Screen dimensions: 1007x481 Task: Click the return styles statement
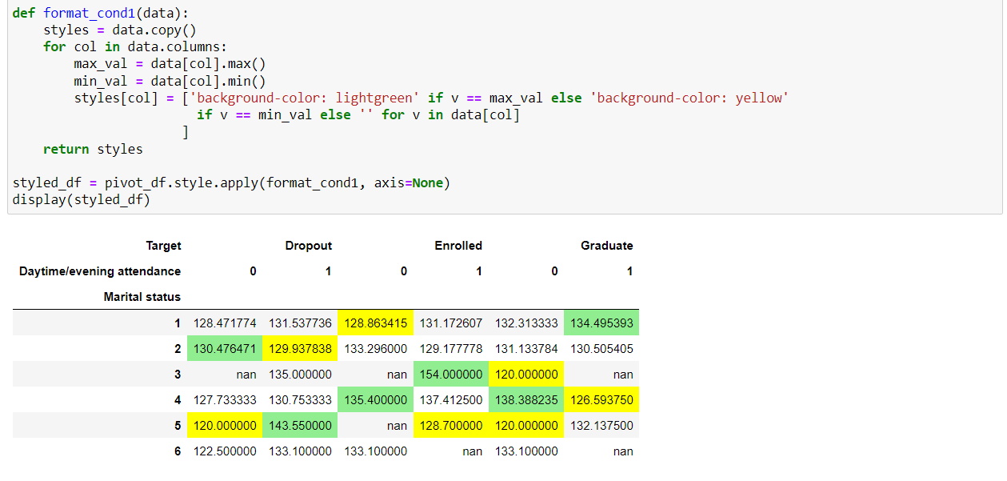(94, 149)
